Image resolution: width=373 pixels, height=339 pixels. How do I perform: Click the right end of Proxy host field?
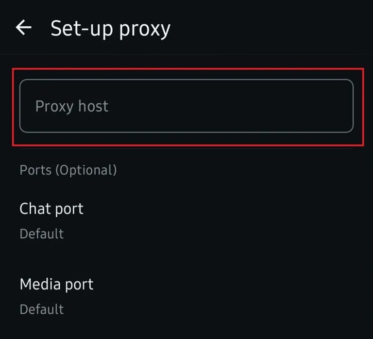(335, 106)
